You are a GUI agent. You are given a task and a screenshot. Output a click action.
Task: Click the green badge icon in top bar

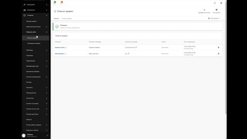click(55, 2)
